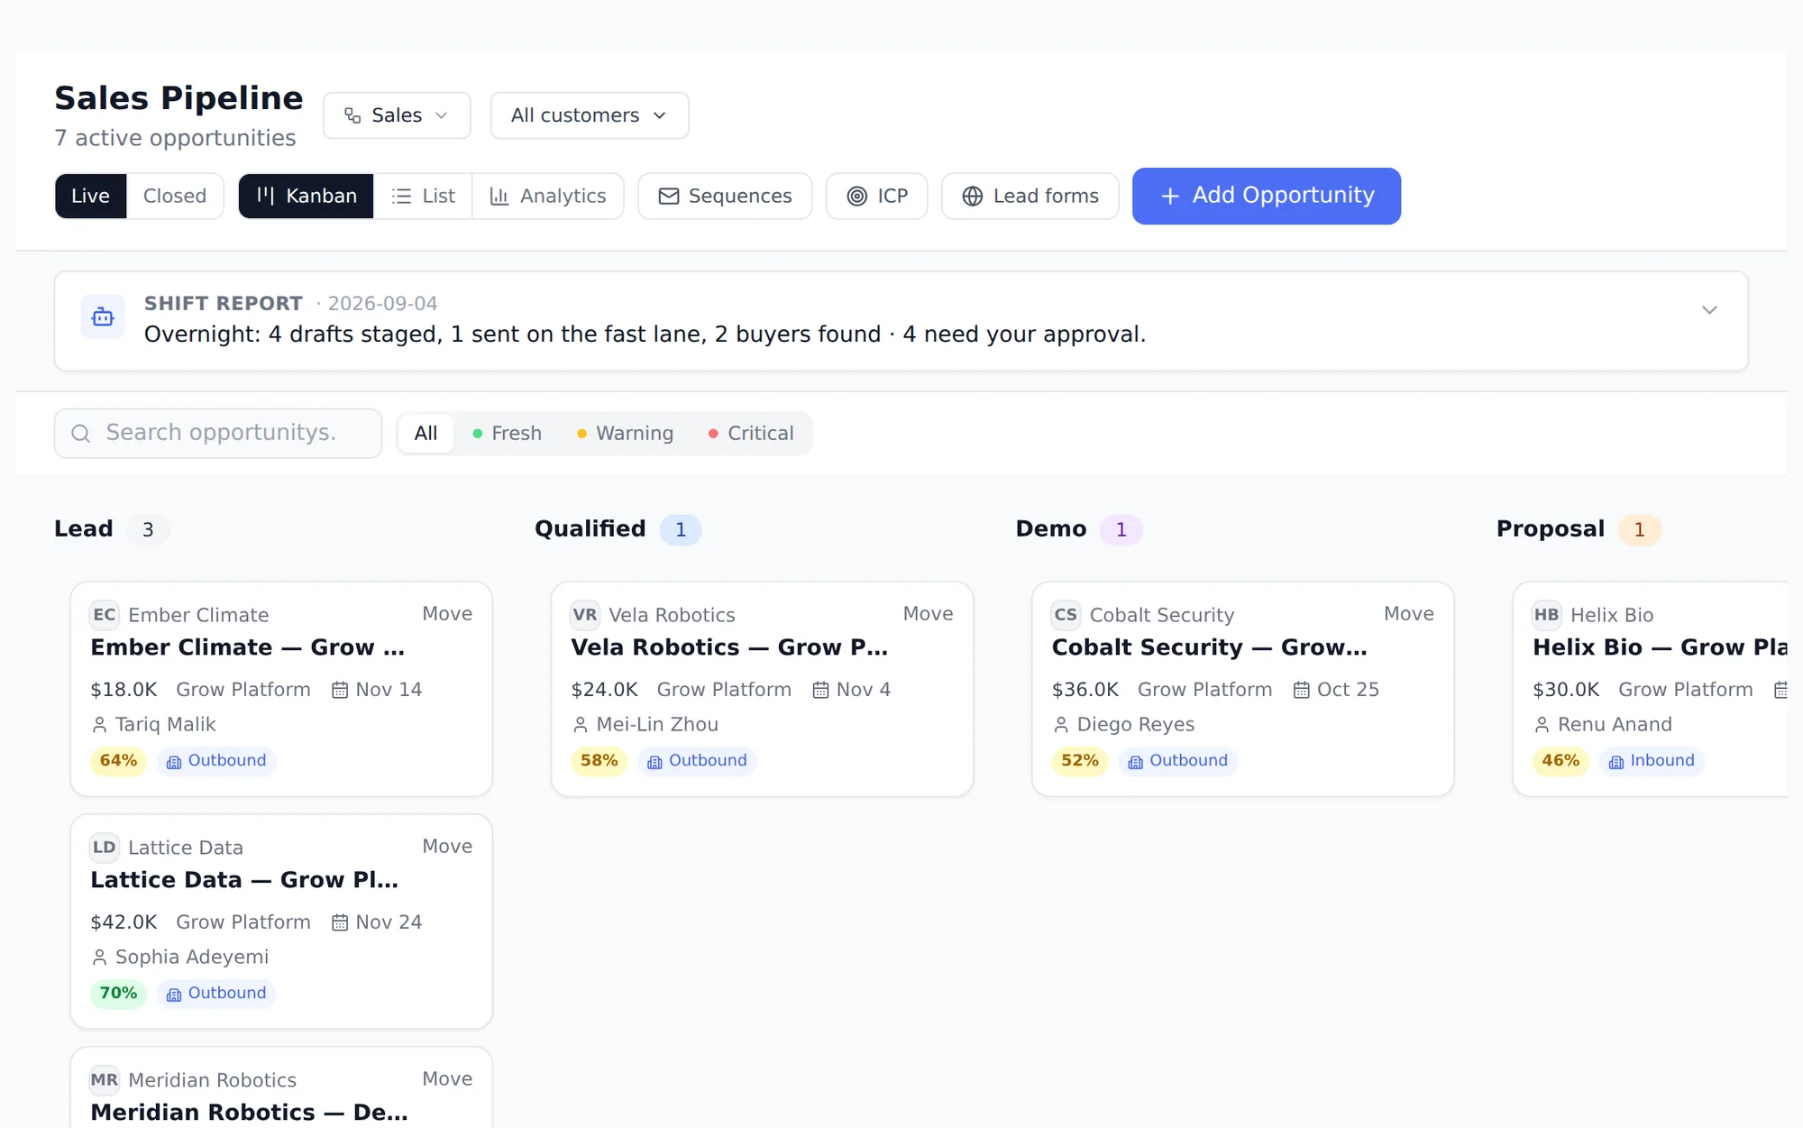Click Outbound tag on Vela Robotics card
1803x1128 pixels.
coord(698,761)
